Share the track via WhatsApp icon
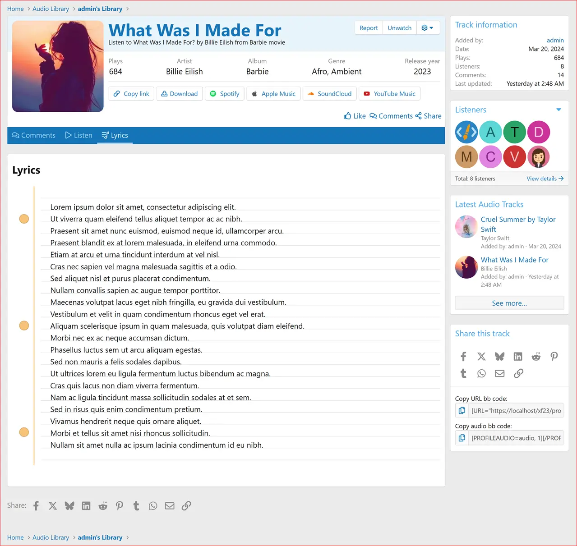This screenshot has height=546, width=577. coord(481,373)
